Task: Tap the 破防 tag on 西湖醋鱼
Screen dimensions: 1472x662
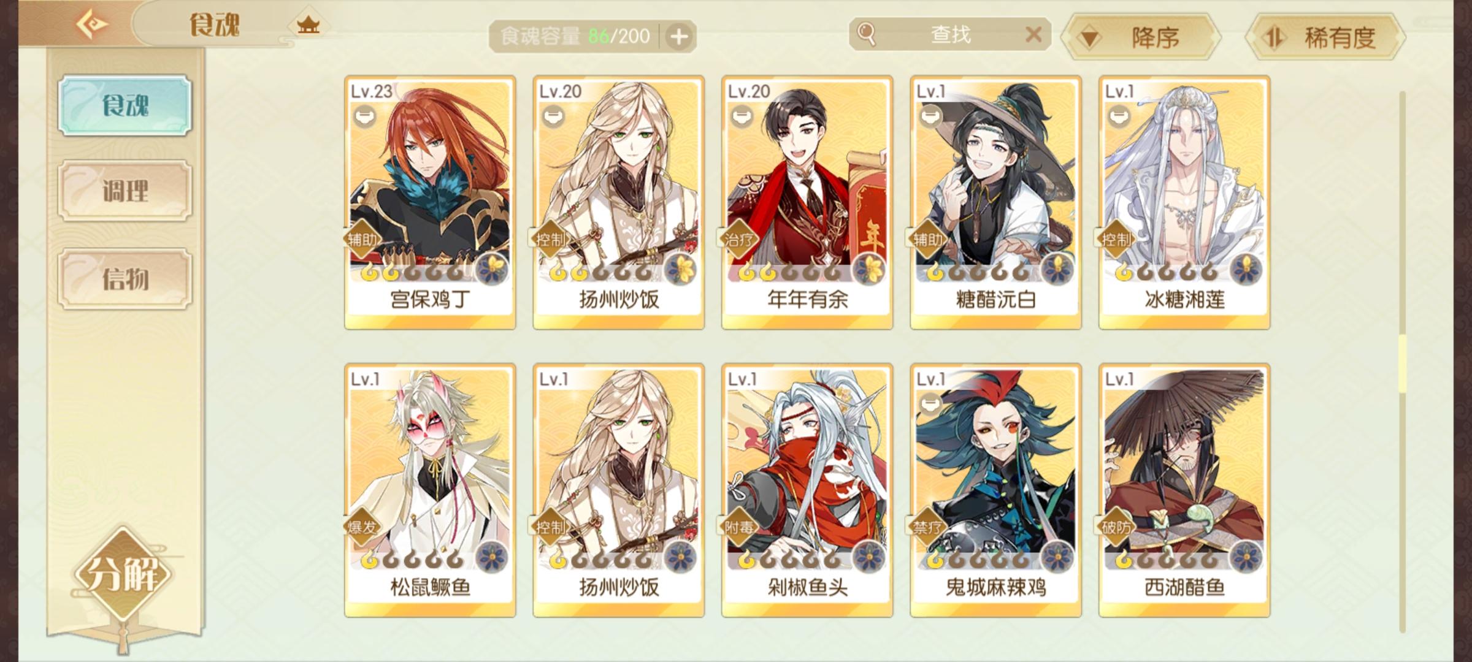Action: [1116, 527]
